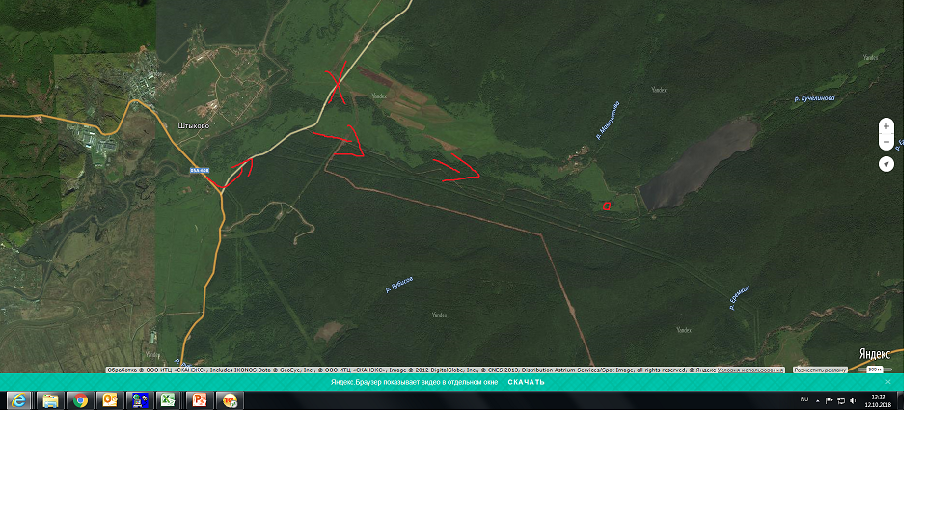Open PowerPoint from the taskbar
Viewport: 926px width, 521px height.
(200, 400)
